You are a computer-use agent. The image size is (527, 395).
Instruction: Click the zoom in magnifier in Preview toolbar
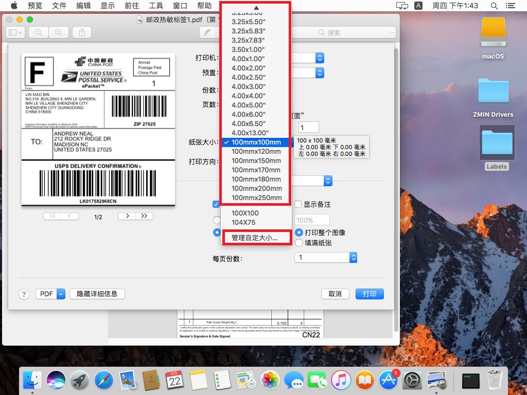click(59, 32)
